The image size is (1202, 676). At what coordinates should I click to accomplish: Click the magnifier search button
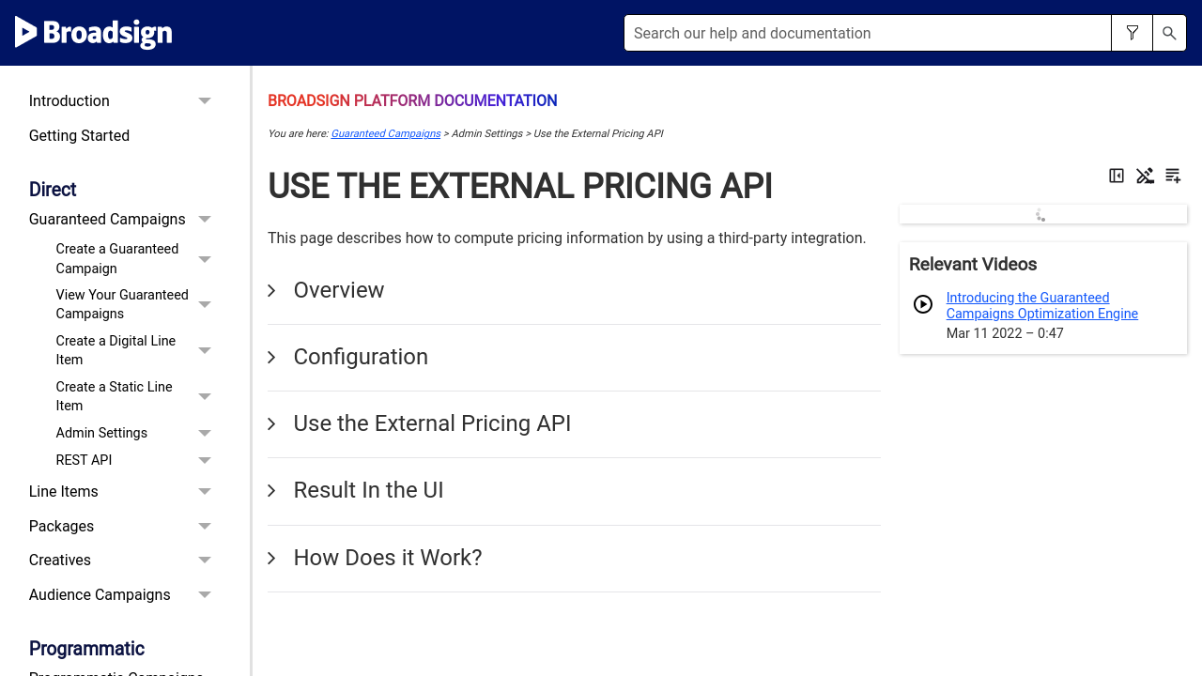(x=1169, y=33)
